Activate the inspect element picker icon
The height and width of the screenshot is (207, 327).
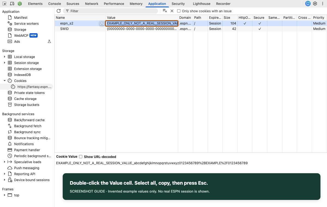[x=4, y=4]
